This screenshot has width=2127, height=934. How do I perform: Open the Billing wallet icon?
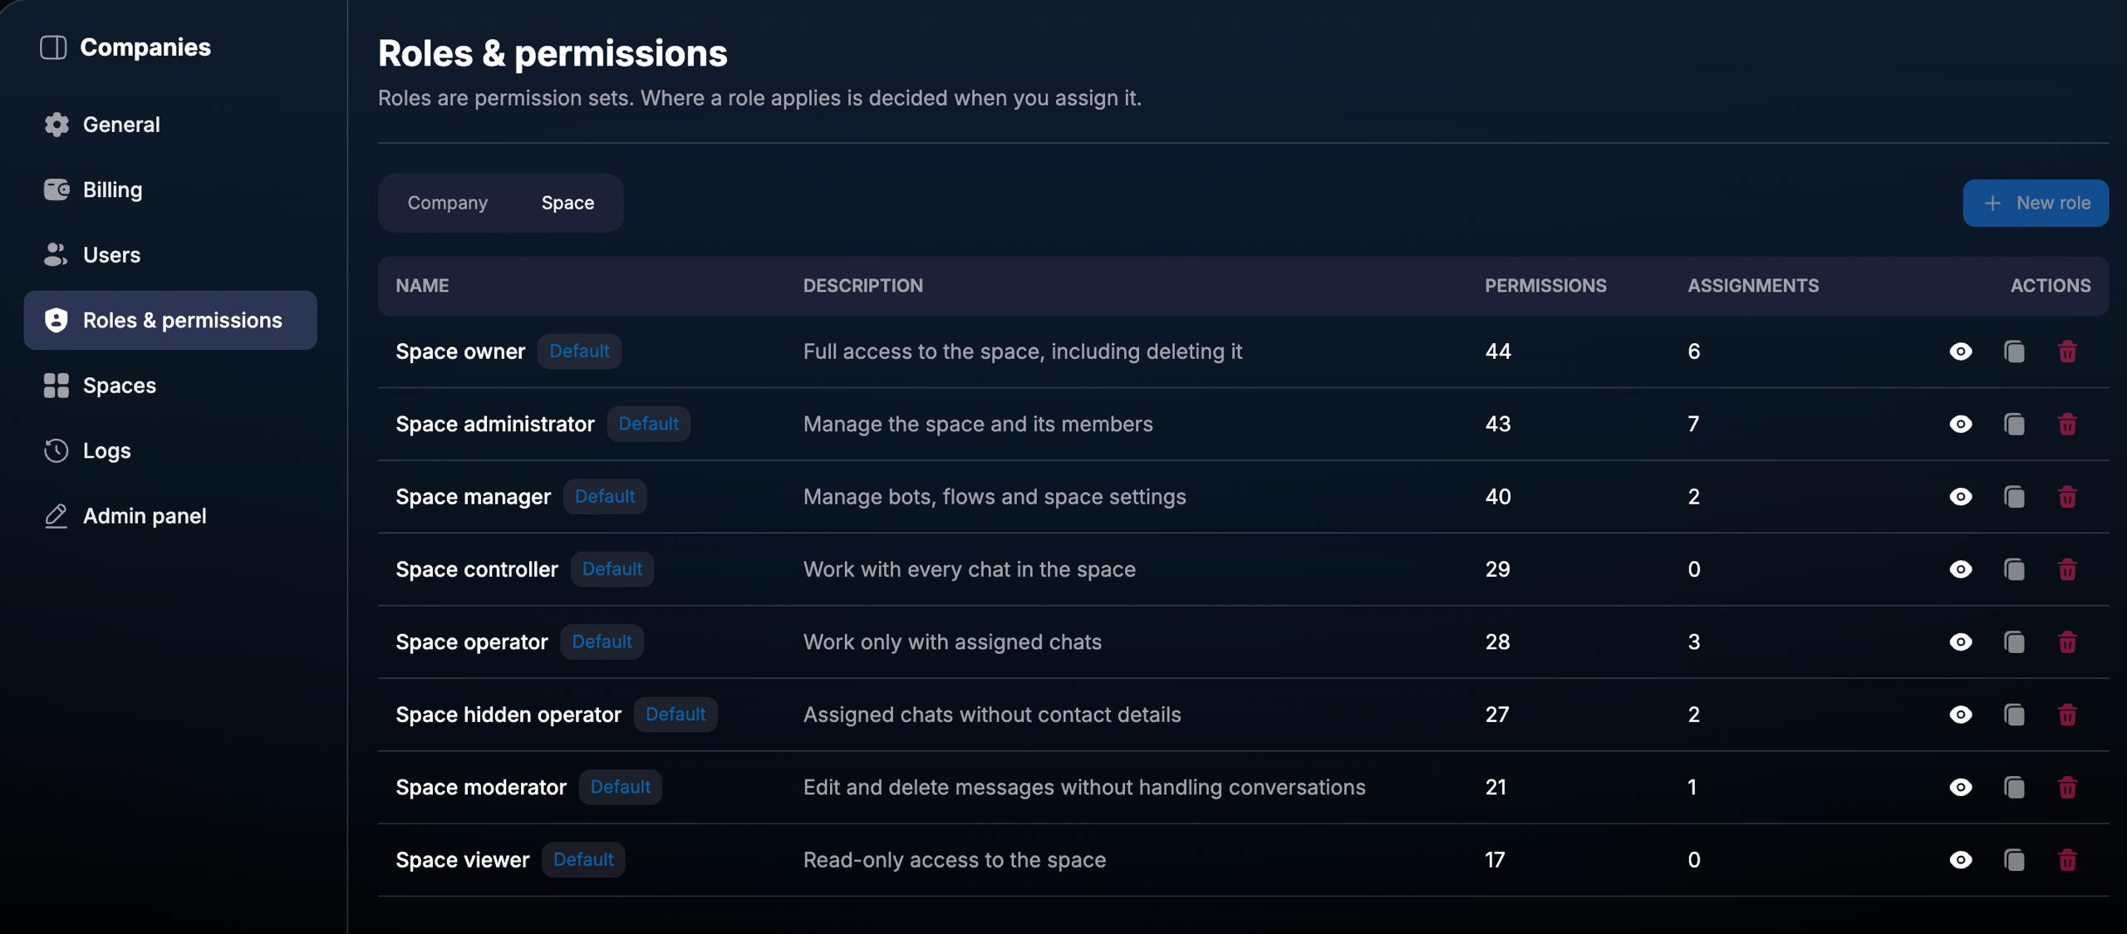click(56, 189)
